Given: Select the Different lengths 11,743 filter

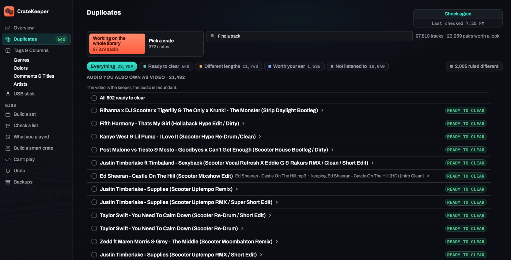Looking at the screenshot, I should point(229,66).
